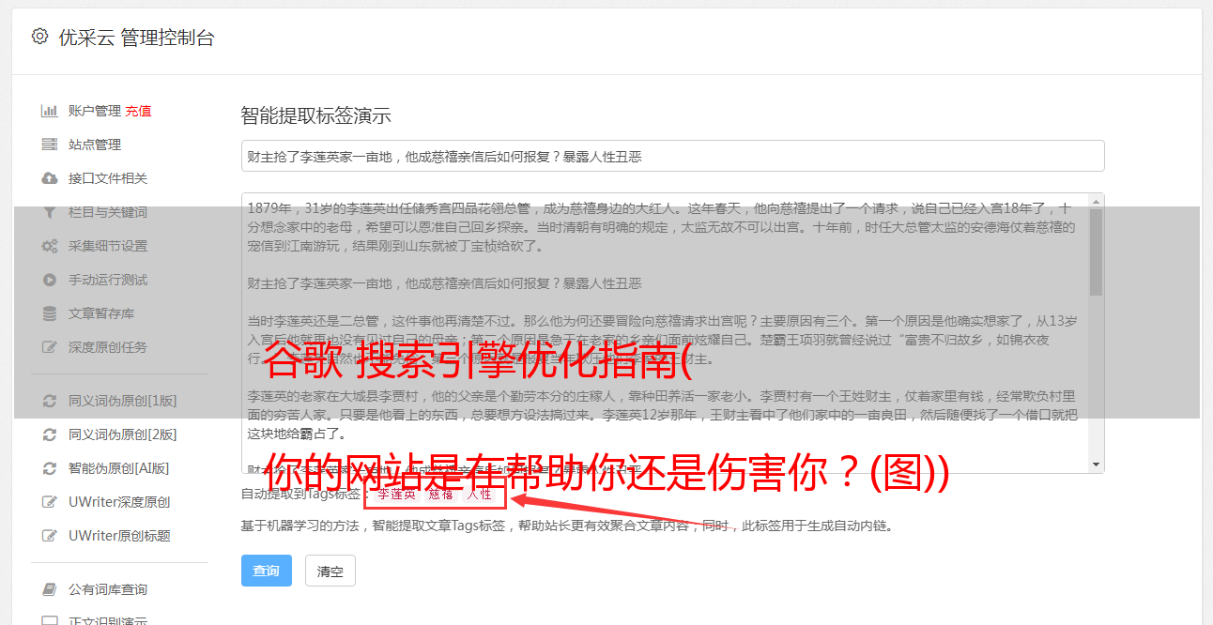
Task: Click the 清空 clear button
Action: pyautogui.click(x=330, y=571)
